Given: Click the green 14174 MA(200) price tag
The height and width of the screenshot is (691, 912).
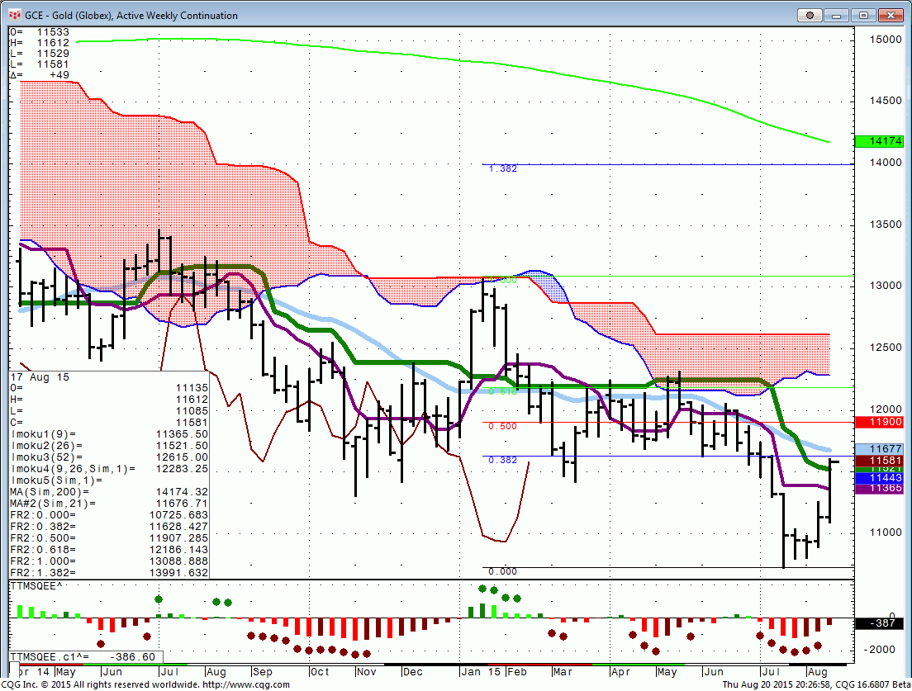Looking at the screenshot, I should tap(880, 141).
